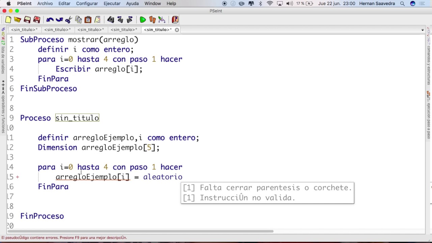Click the horizontal scrollbar of the editor

pyautogui.click(x=140, y=231)
